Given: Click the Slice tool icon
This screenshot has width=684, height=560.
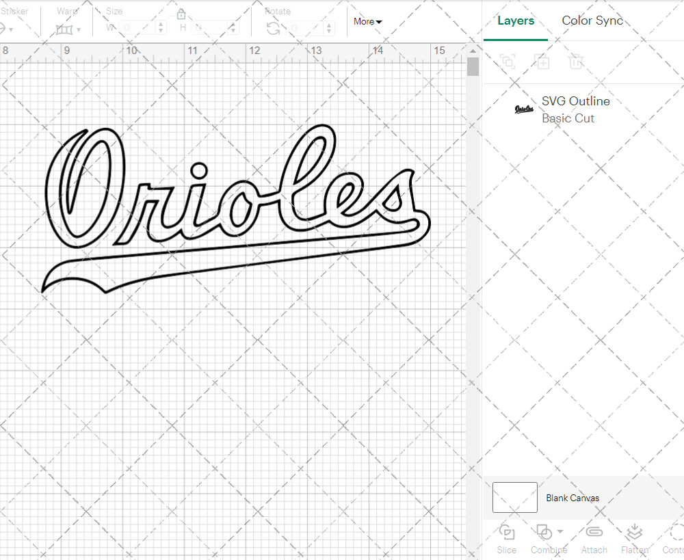Looking at the screenshot, I should coord(507,533).
